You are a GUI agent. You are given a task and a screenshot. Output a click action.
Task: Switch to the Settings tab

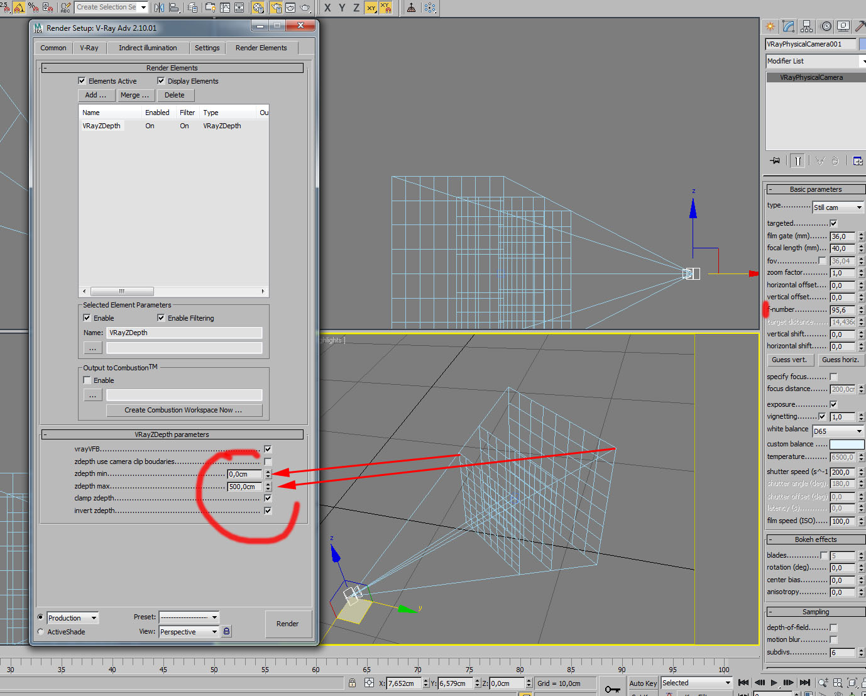point(207,48)
